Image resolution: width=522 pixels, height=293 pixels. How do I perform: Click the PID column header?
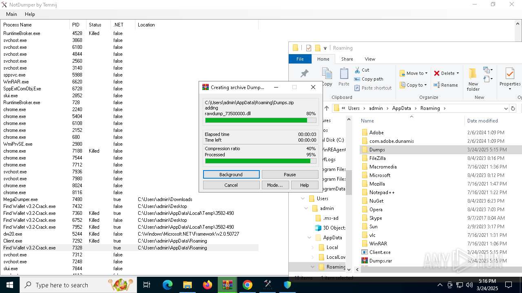pyautogui.click(x=78, y=25)
